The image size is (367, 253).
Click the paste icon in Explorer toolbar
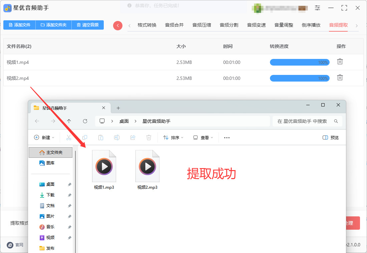tap(101, 137)
